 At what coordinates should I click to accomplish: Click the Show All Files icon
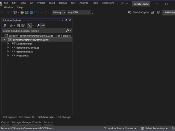23,25
